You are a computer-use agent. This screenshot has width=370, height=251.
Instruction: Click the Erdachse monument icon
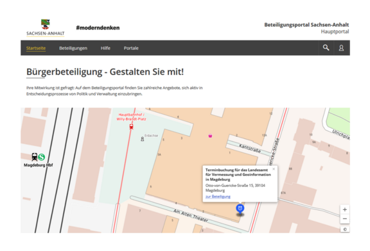143,139
